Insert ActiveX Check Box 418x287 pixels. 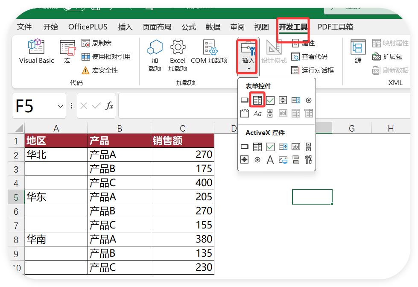coord(270,146)
